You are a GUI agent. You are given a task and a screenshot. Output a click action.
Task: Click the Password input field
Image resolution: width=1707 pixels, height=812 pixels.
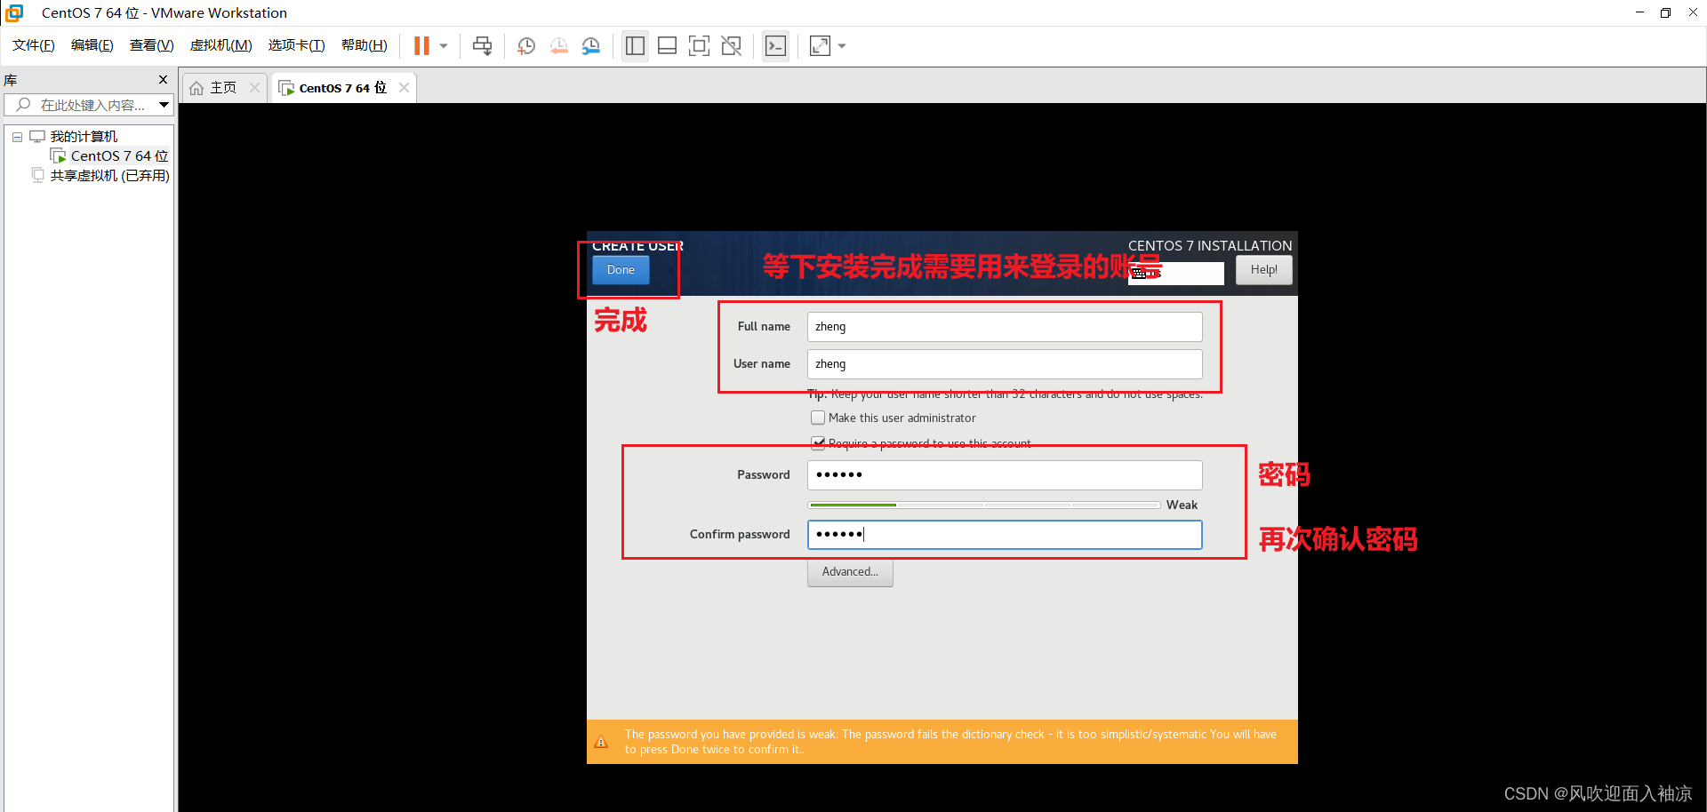point(1005,475)
